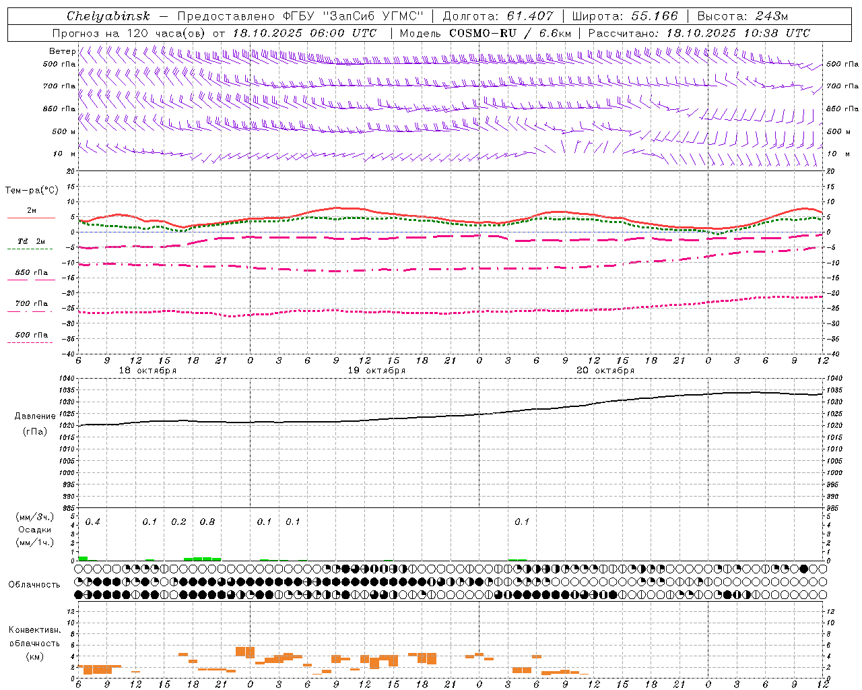Click the 'Давление' pressure label
The image size is (862, 690).
click(35, 416)
